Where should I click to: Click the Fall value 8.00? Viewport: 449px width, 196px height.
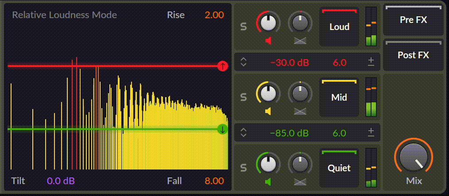coord(214,181)
